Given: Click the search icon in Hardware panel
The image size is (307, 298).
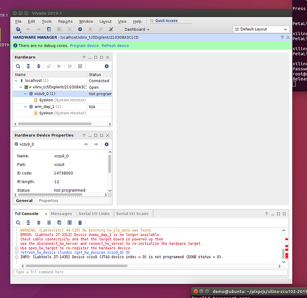Looking at the screenshot, I should 18,66.
